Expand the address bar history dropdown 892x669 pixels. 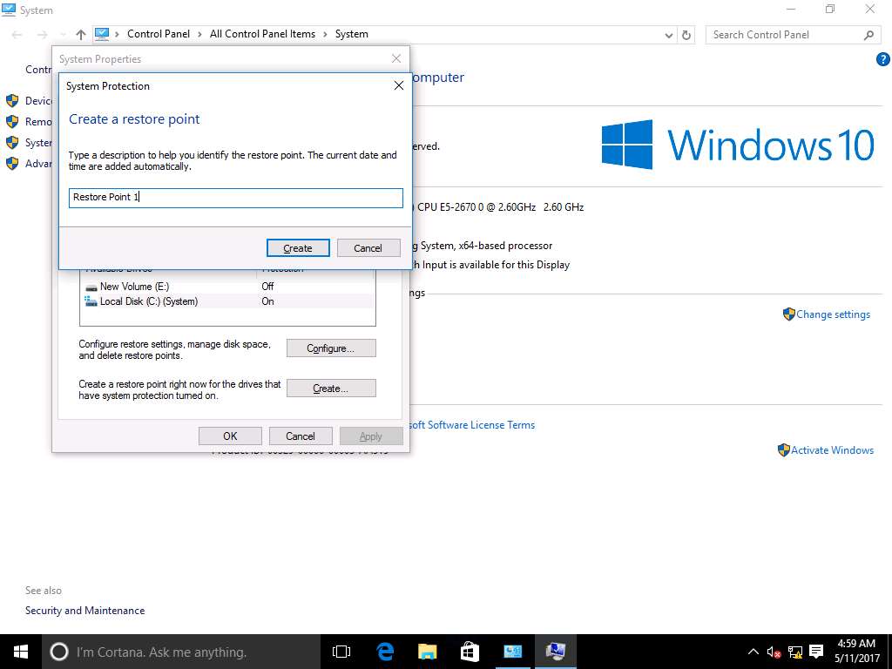pos(669,35)
